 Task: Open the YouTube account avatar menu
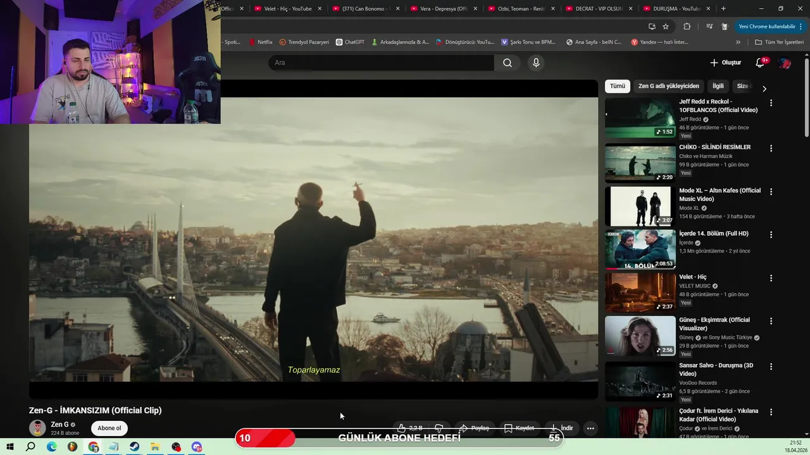tap(785, 63)
